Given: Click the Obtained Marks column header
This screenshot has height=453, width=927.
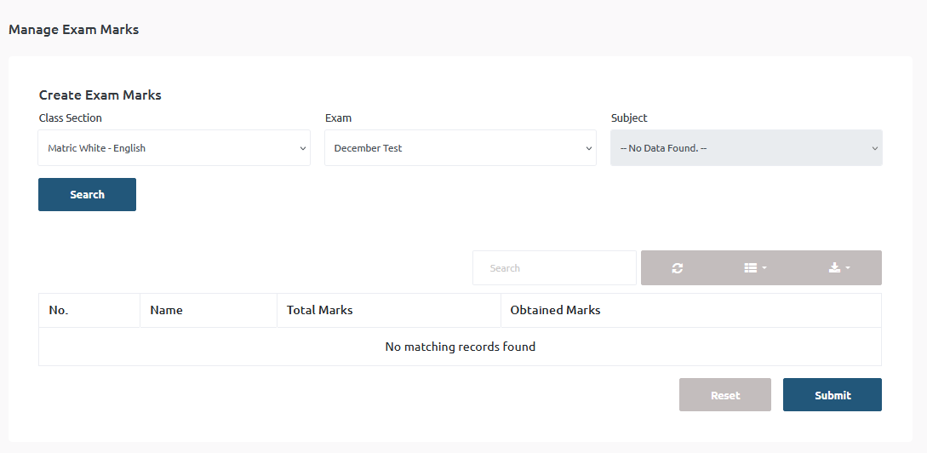Looking at the screenshot, I should (555, 310).
